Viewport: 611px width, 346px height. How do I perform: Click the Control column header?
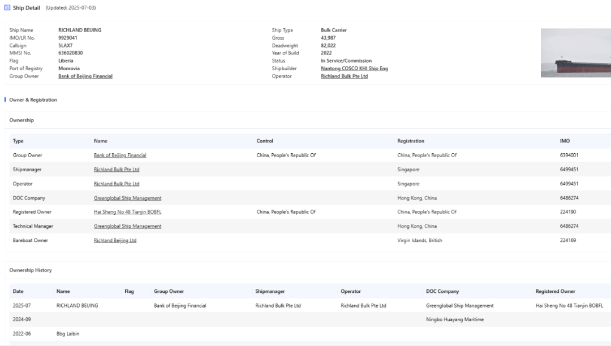[265, 141]
